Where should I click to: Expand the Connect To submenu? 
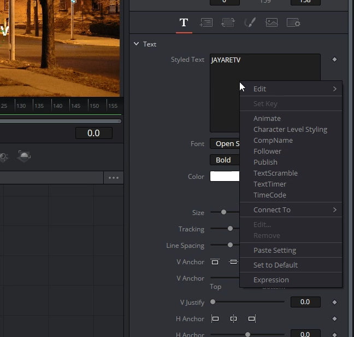click(291, 210)
